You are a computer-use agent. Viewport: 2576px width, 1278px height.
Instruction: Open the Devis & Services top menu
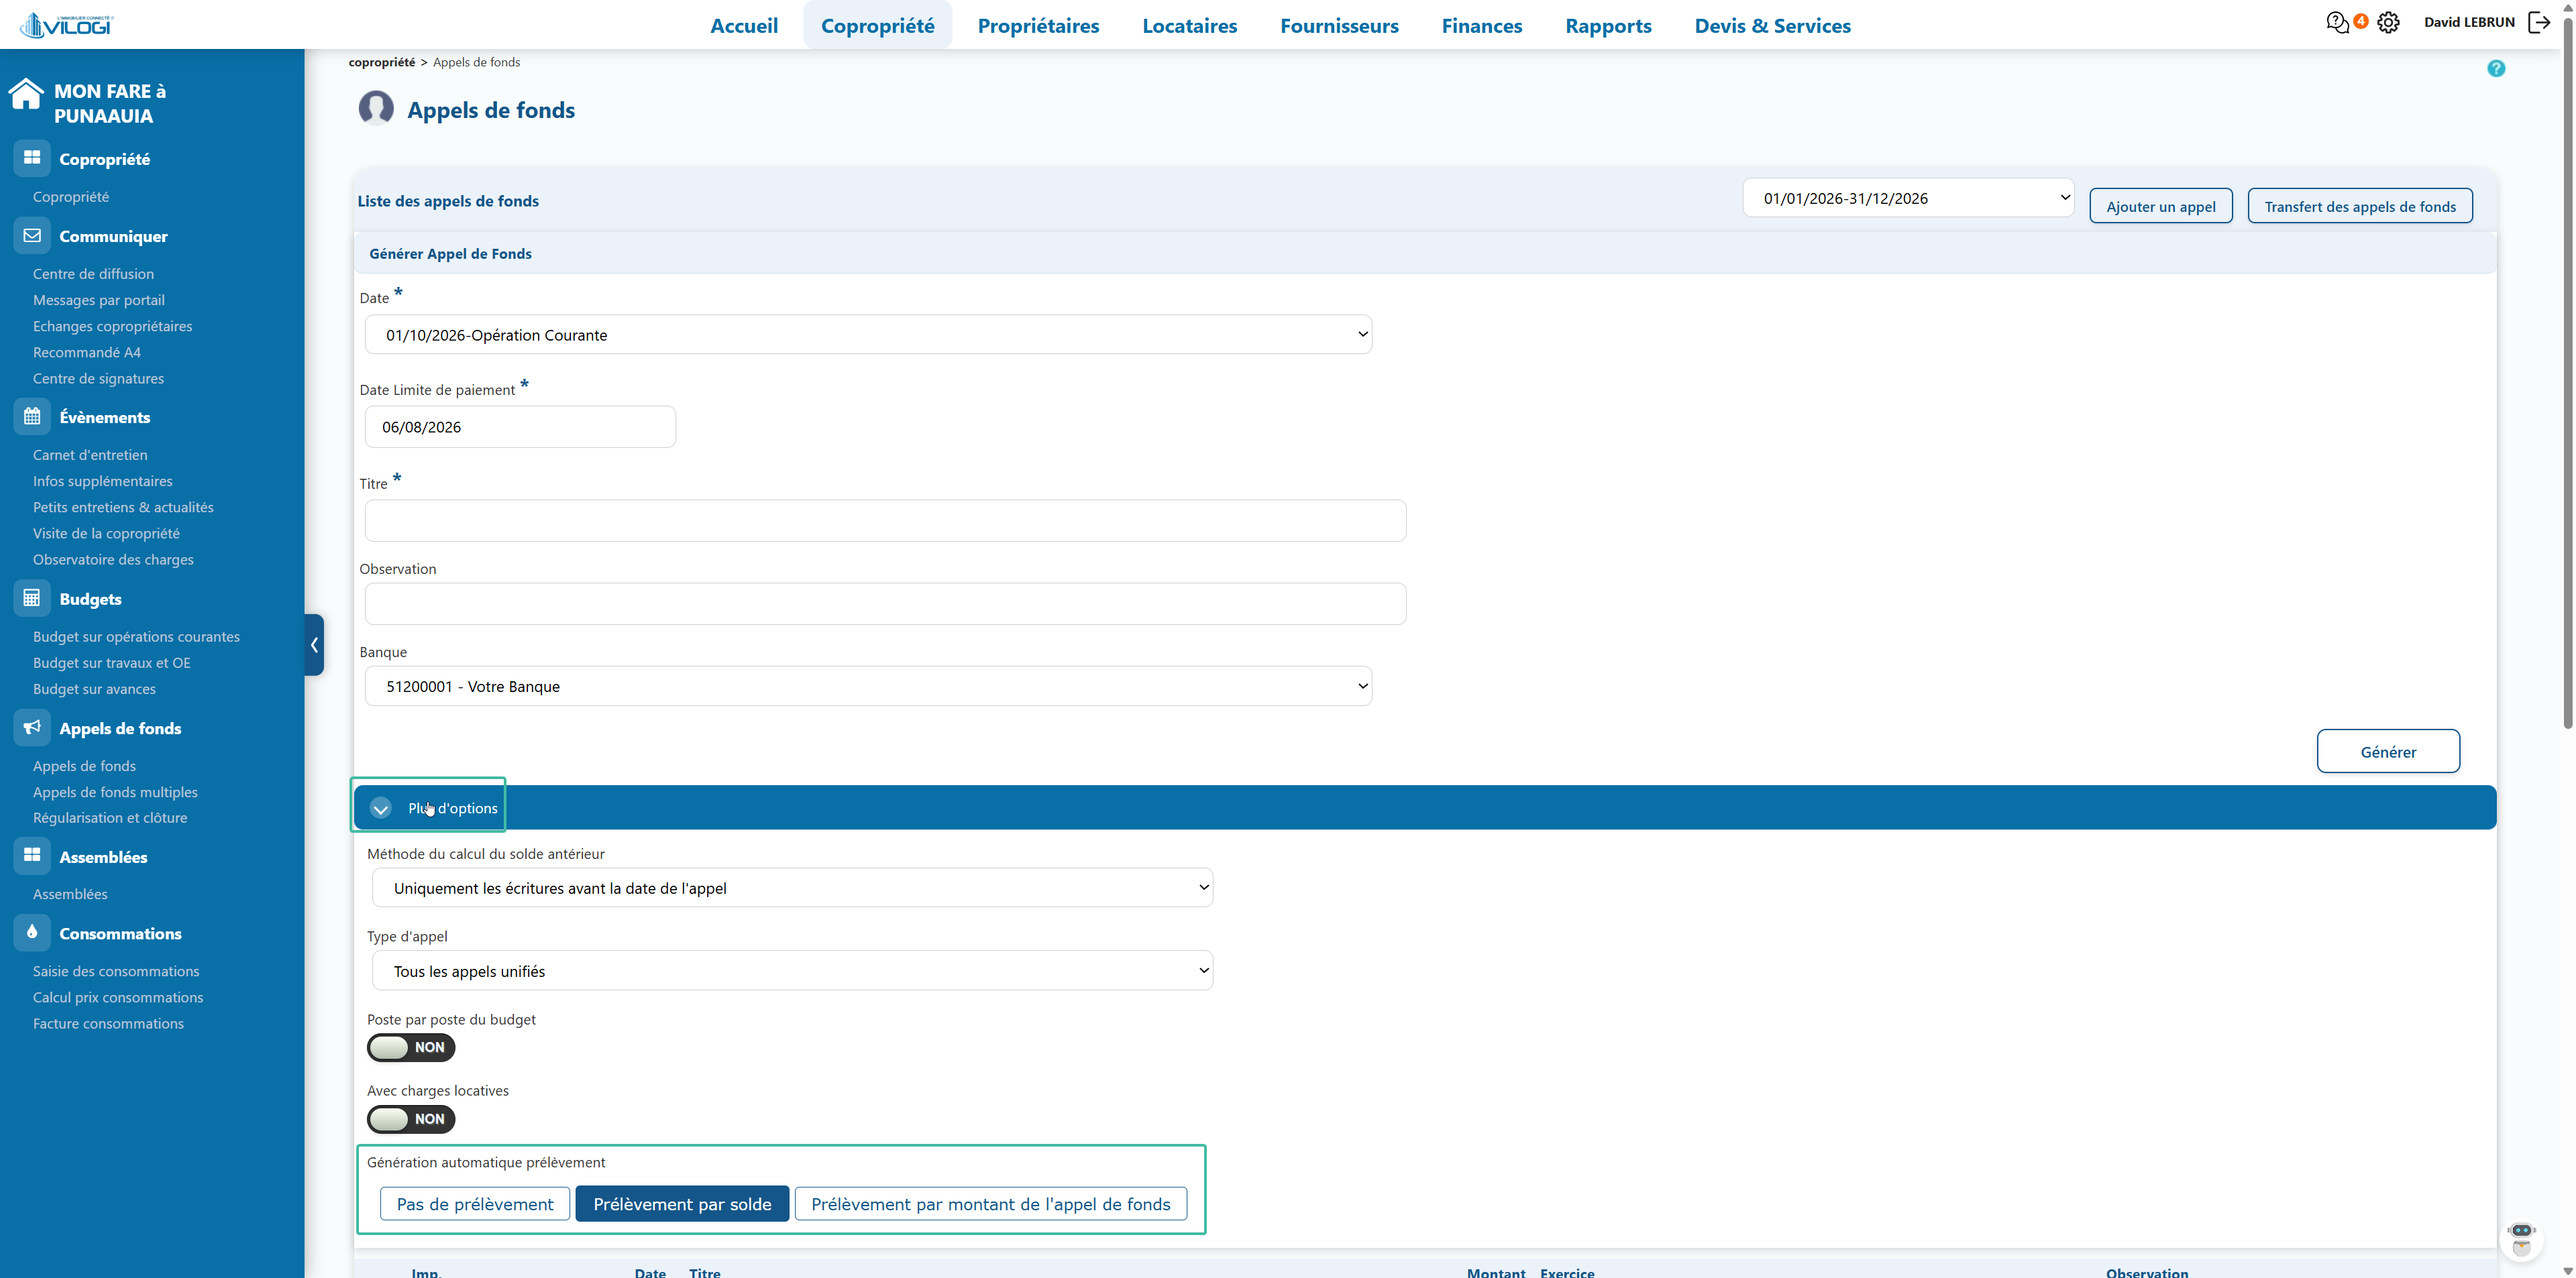click(x=1772, y=26)
